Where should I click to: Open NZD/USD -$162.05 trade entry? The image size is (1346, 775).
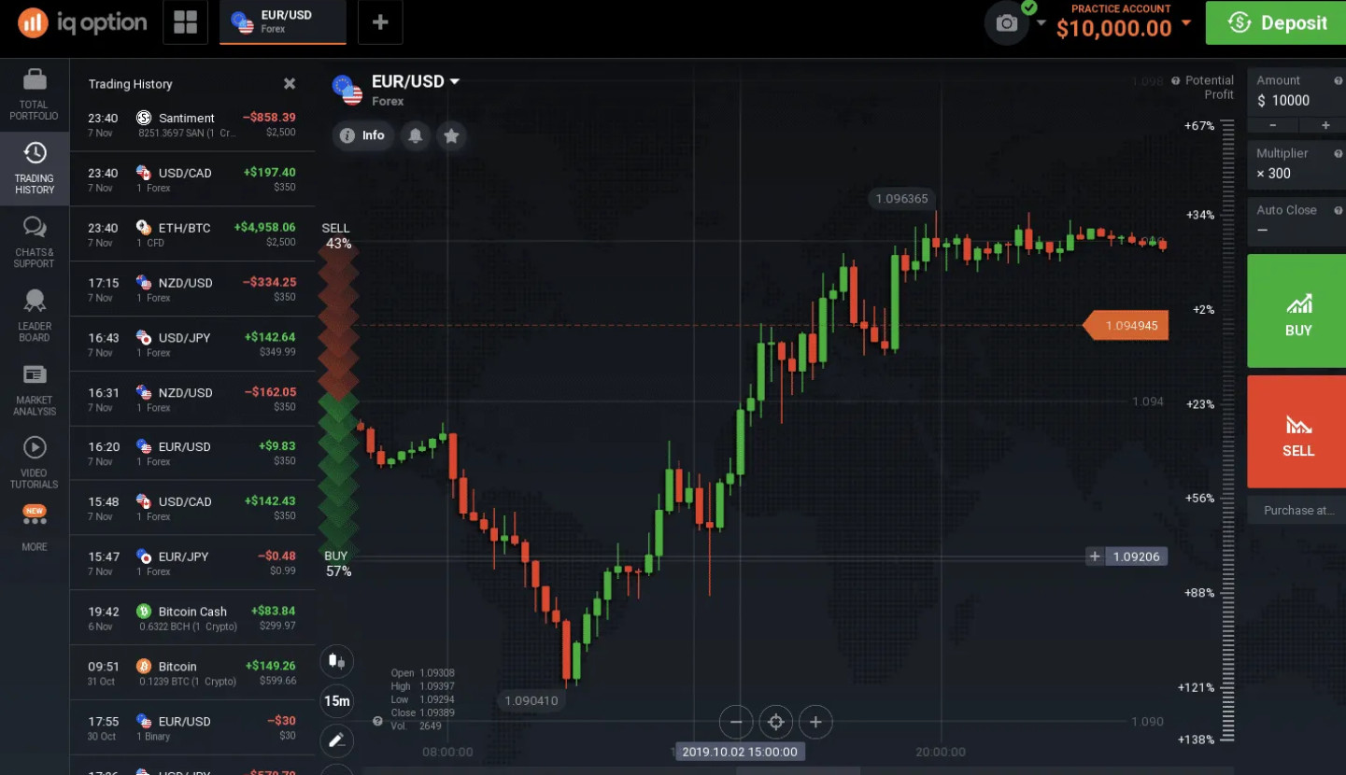pos(192,399)
